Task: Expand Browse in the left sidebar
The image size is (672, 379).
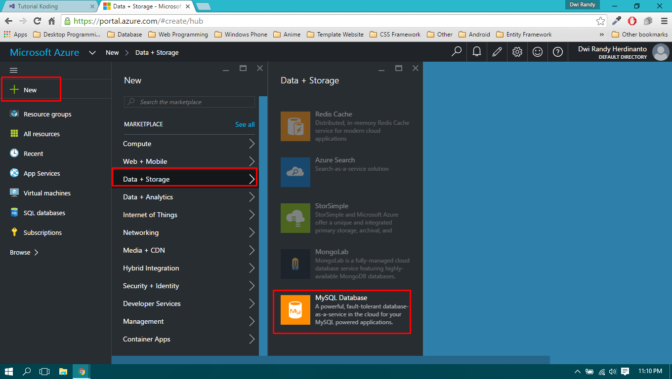Action: pos(20,252)
